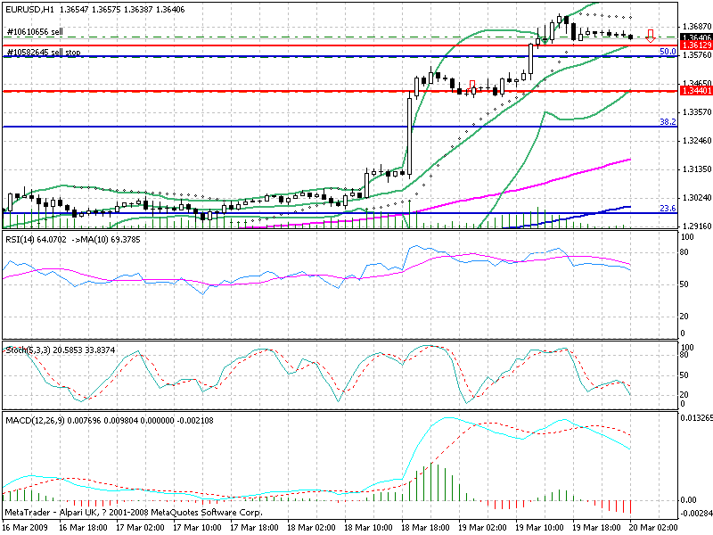Click price scale value 1.31350

(697, 169)
